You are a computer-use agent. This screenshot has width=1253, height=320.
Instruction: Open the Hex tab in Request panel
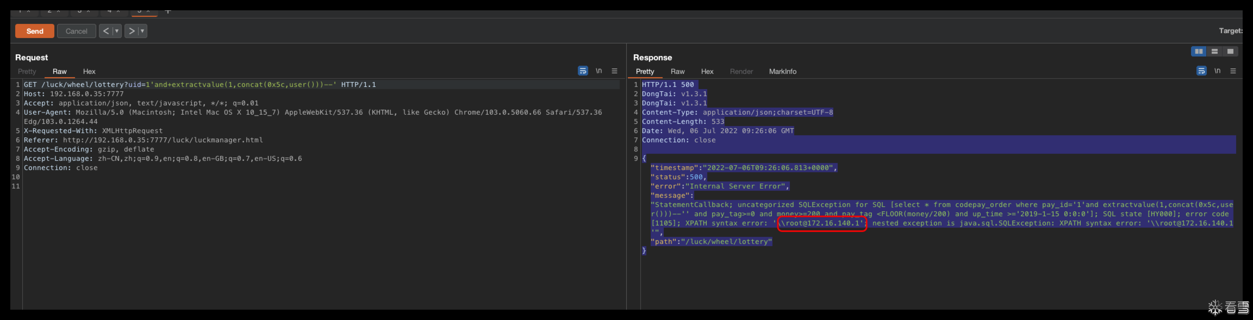click(89, 71)
